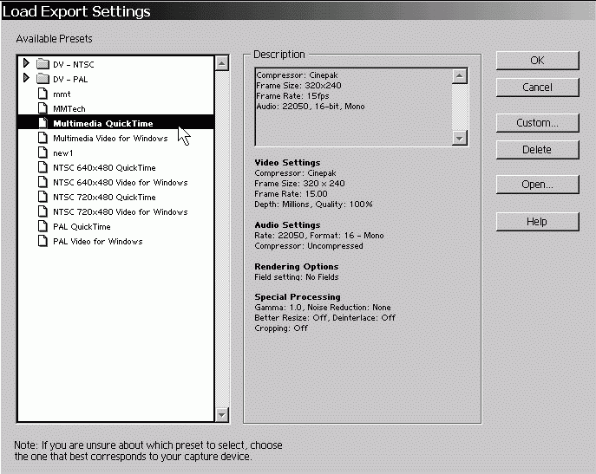
Task: Select Multimedia Video for Windows preset
Action: pyautogui.click(x=110, y=138)
